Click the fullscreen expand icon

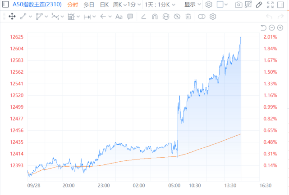click(x=270, y=5)
